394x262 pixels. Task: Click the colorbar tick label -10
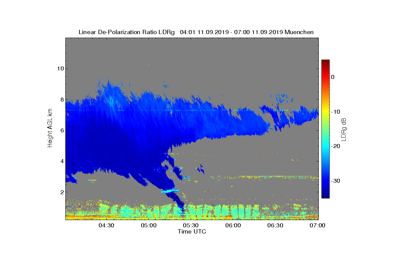[335, 112]
